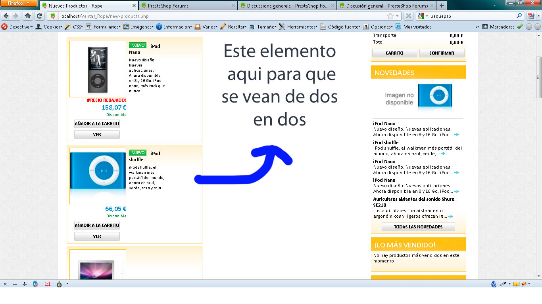The width and height of the screenshot is (542, 304).
Task: Zoom out with the minus icon
Action: [15, 284]
